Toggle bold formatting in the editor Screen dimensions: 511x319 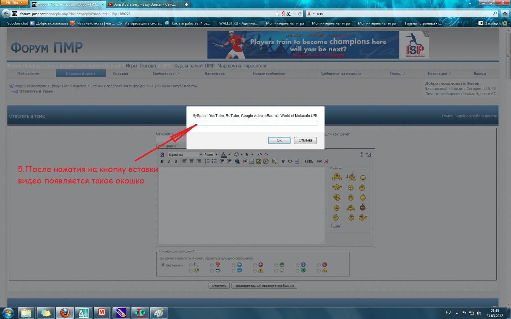click(162, 162)
